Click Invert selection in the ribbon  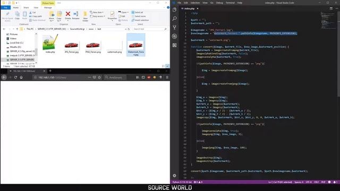click(140, 20)
